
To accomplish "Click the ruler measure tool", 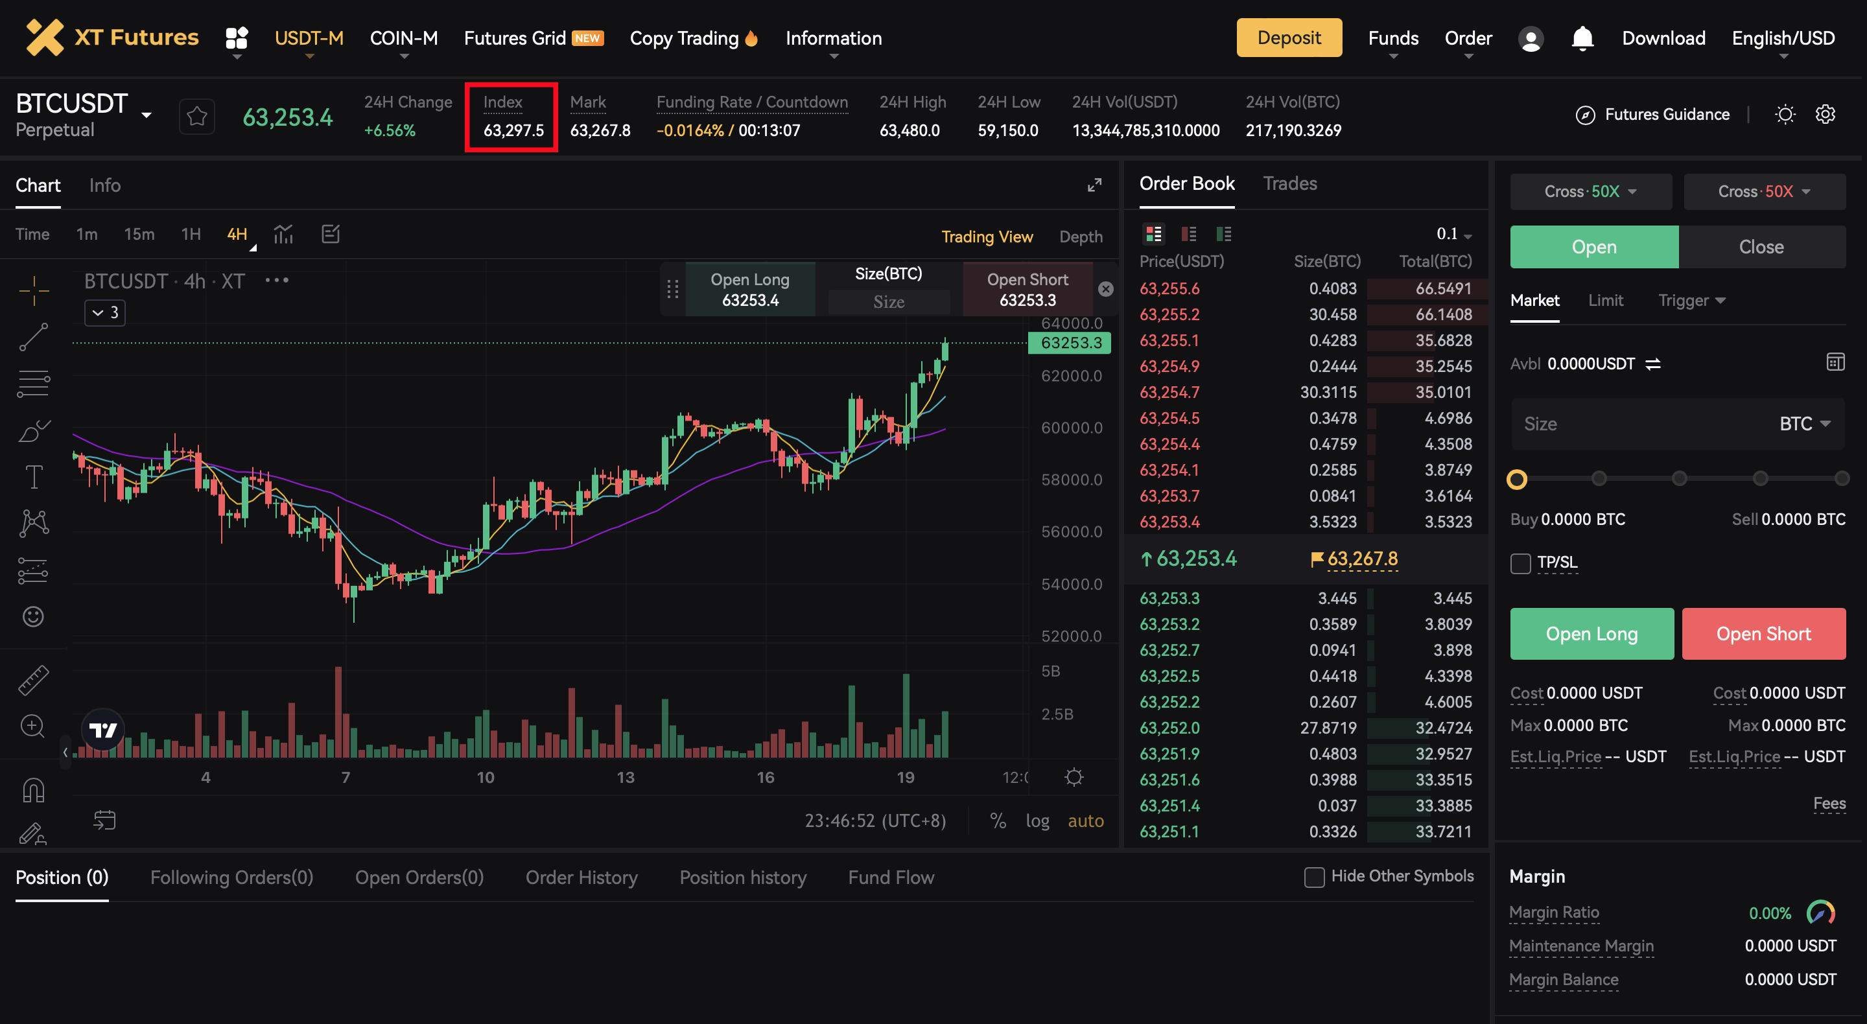I will (33, 680).
